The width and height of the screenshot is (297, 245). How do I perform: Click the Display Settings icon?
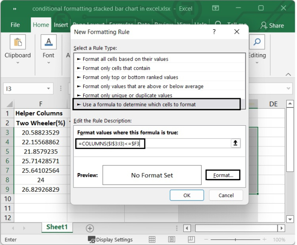pyautogui.click(x=92, y=239)
